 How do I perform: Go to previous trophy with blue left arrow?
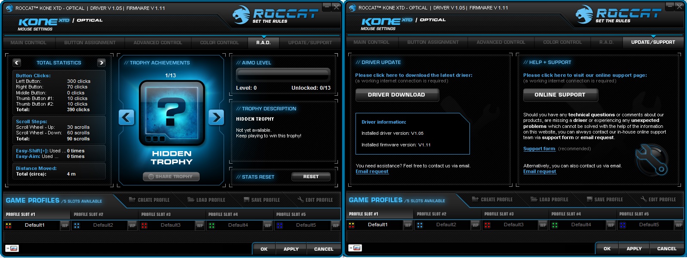[126, 117]
